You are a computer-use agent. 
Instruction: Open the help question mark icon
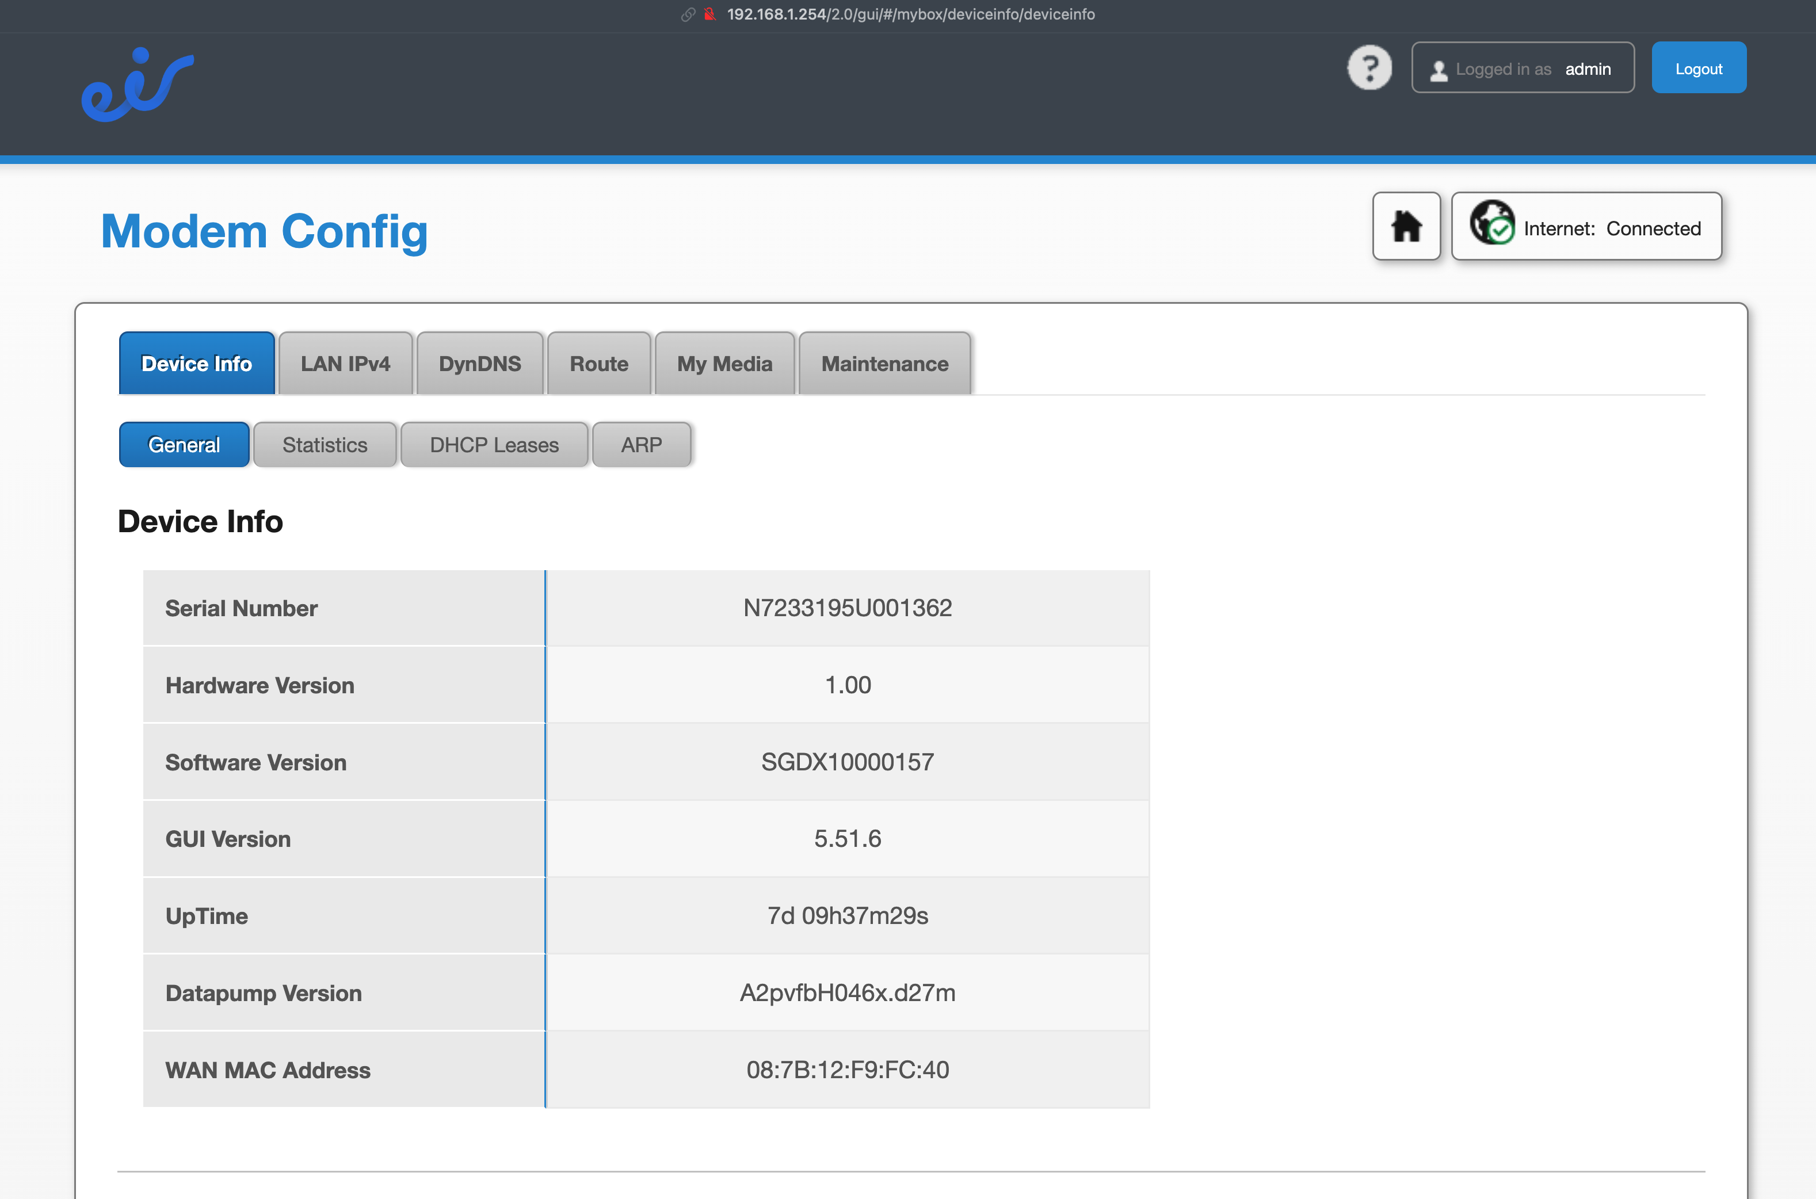pyautogui.click(x=1369, y=68)
